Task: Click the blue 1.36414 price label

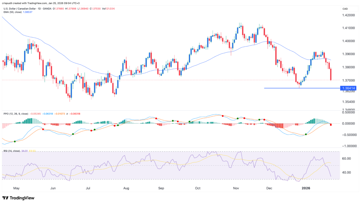Action: 347,88
